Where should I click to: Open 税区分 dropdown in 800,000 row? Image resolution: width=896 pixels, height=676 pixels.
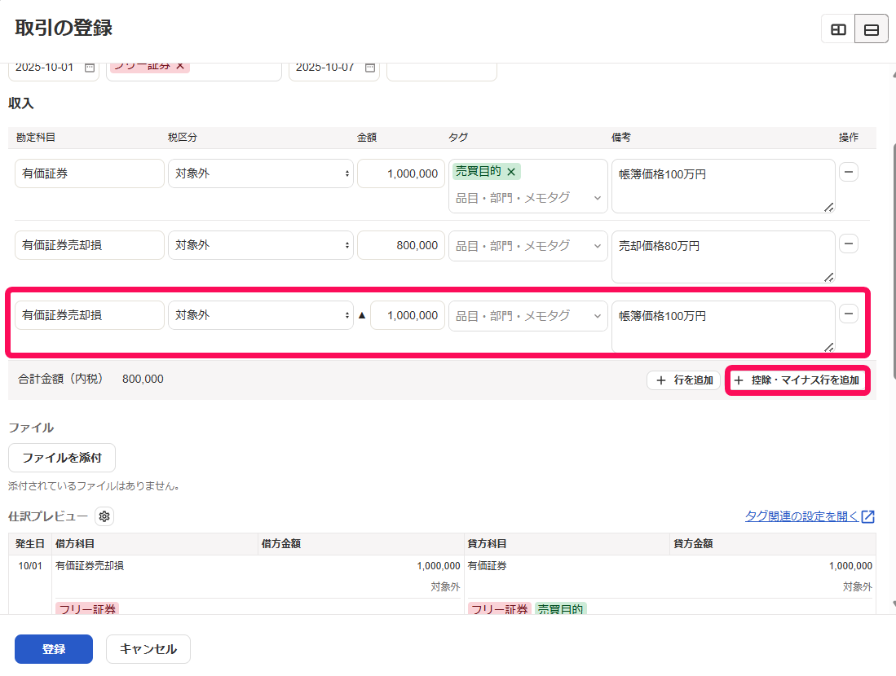pyautogui.click(x=261, y=245)
